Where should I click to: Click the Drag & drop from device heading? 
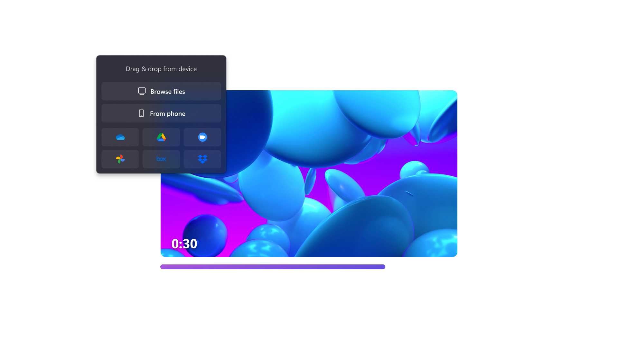[161, 69]
